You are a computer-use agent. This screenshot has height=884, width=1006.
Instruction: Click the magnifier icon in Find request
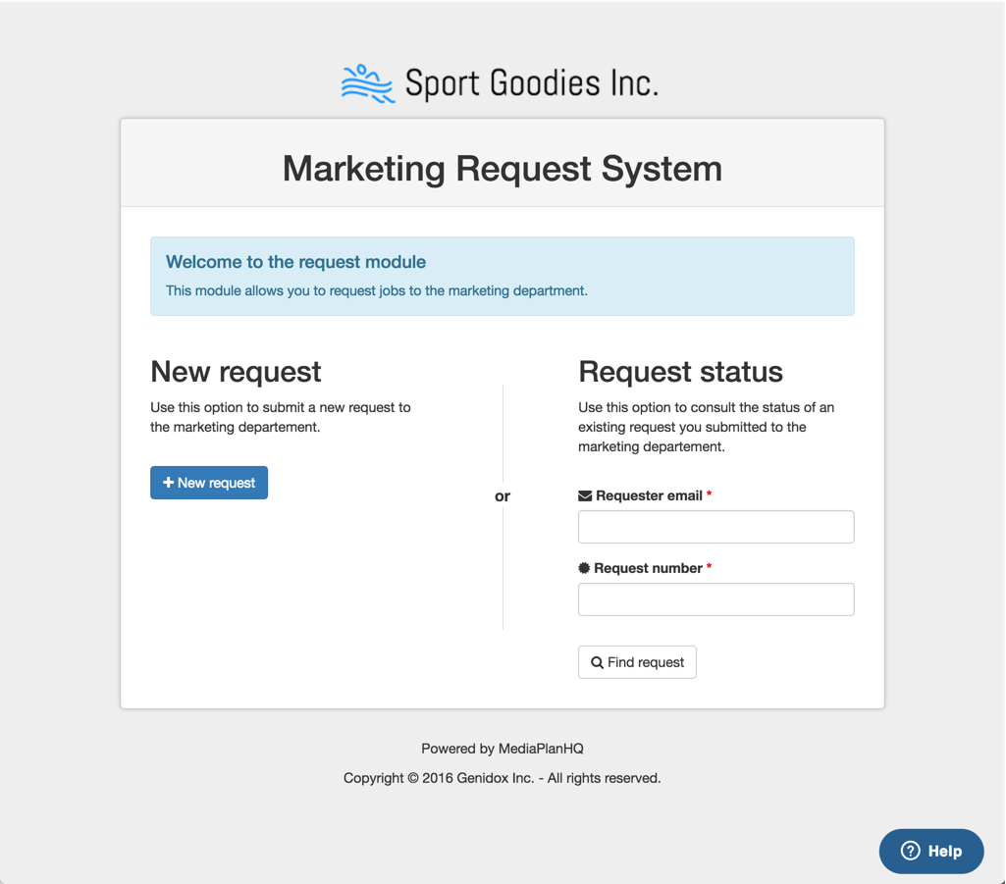click(597, 663)
